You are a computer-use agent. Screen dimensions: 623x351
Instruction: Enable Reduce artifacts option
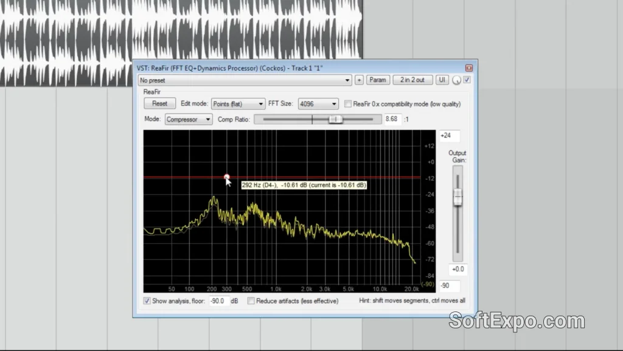pyautogui.click(x=251, y=301)
